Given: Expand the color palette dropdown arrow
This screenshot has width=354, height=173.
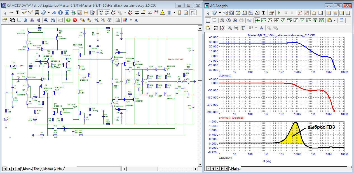Looking at the screenshot, I should pos(130,20).
